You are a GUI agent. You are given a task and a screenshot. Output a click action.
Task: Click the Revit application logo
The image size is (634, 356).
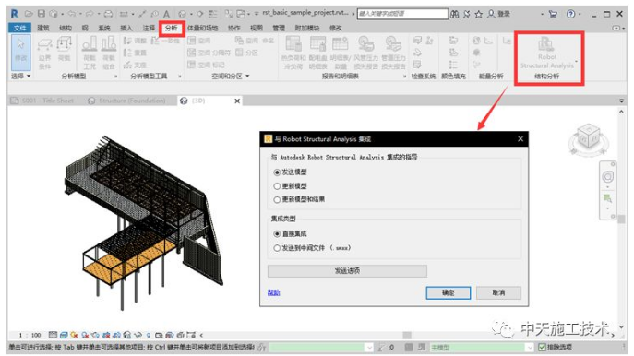[x=15, y=14]
